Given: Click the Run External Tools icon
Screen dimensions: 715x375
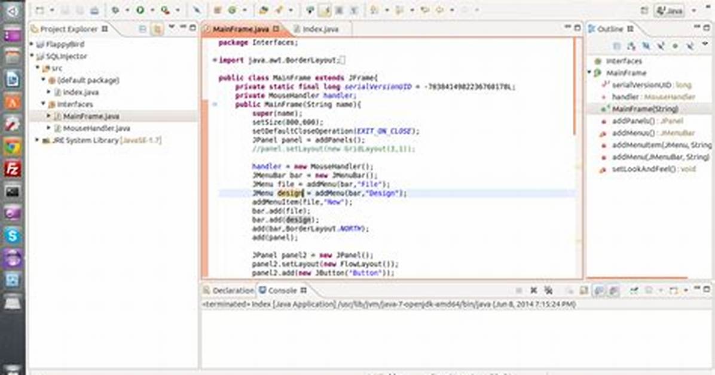Looking at the screenshot, I should (x=165, y=10).
